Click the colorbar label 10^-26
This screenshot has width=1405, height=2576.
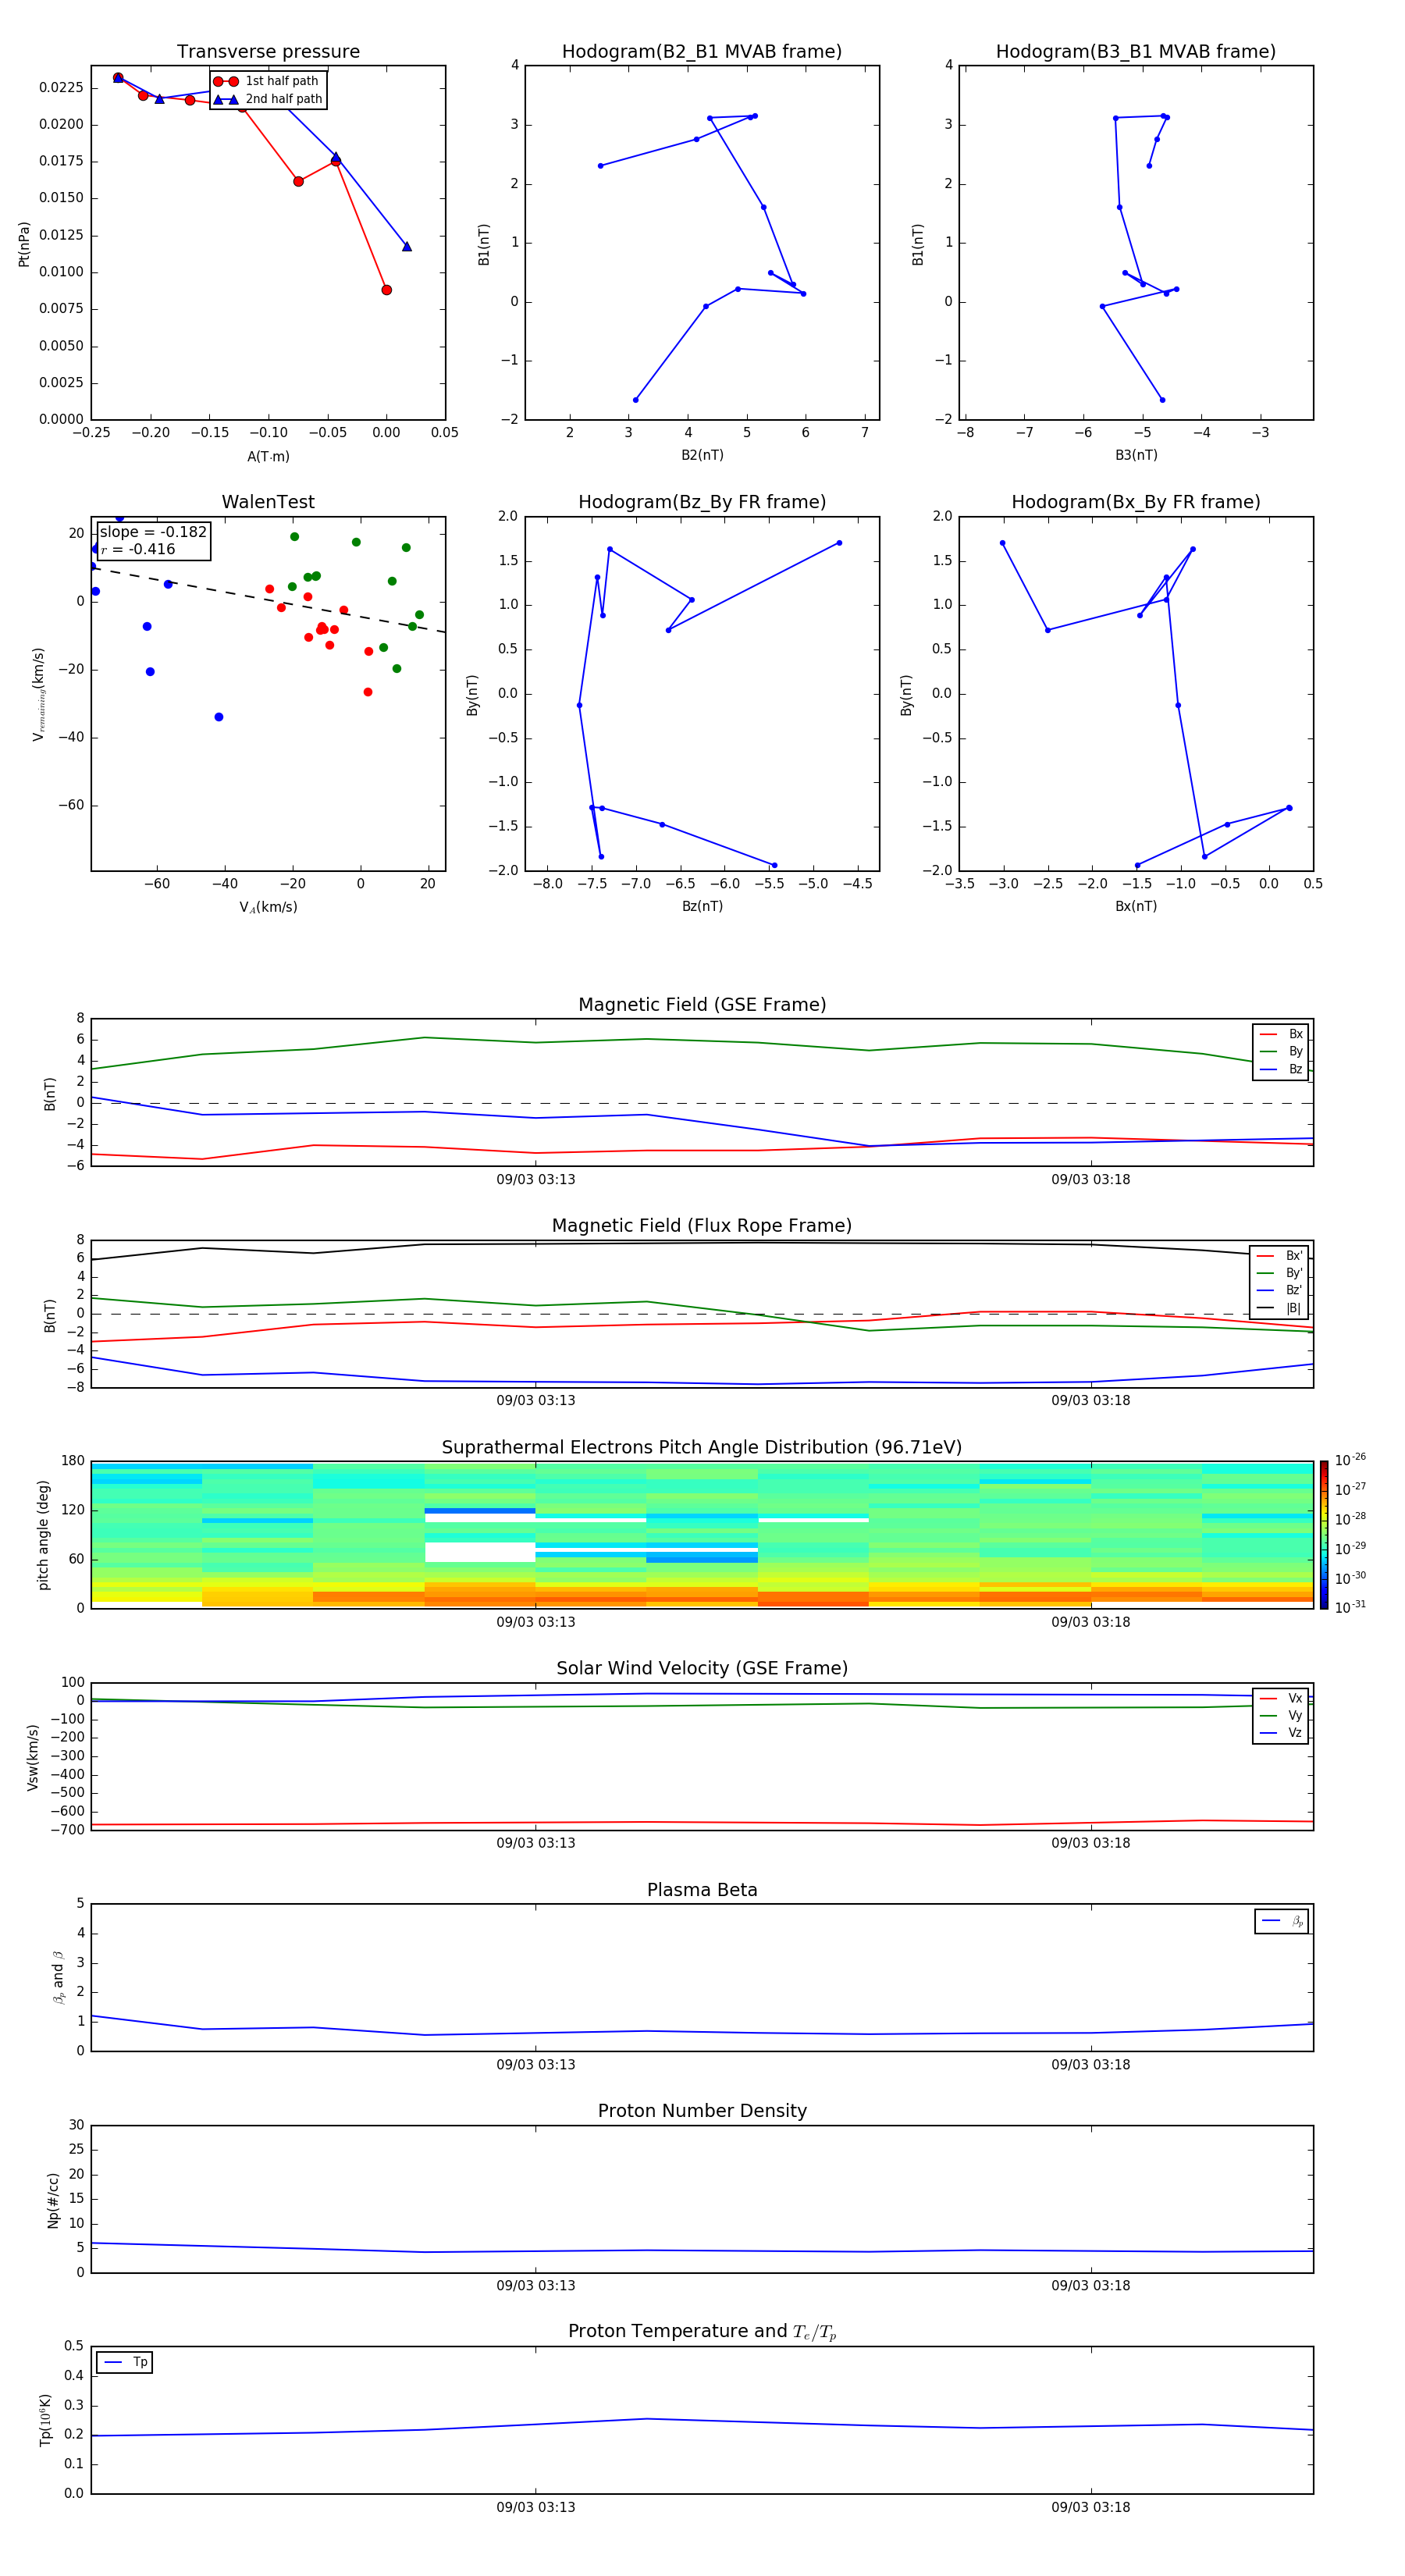click(x=1350, y=1460)
